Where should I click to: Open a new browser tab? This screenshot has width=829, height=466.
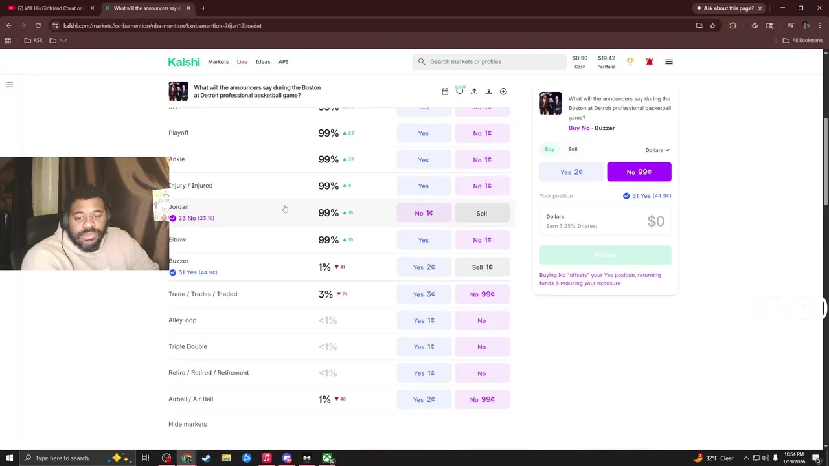[x=203, y=8]
